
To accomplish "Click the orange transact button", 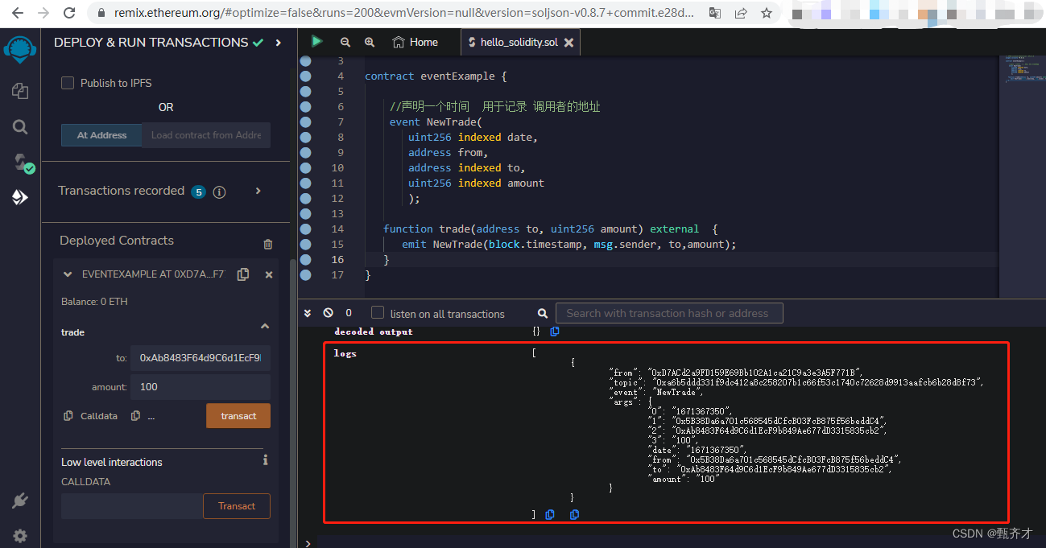I will point(238,416).
